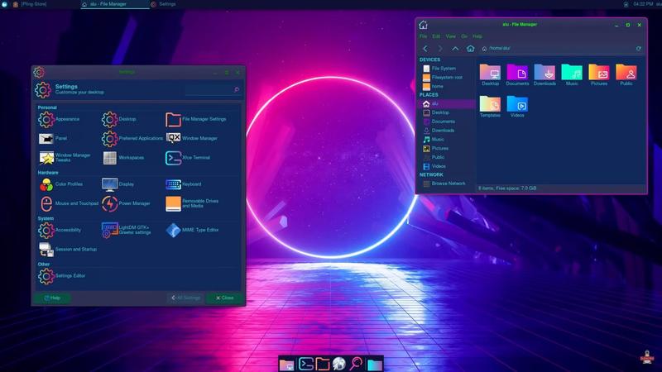Viewport: 662px width, 372px height.
Task: Click the Settings search field
Action: click(211, 89)
